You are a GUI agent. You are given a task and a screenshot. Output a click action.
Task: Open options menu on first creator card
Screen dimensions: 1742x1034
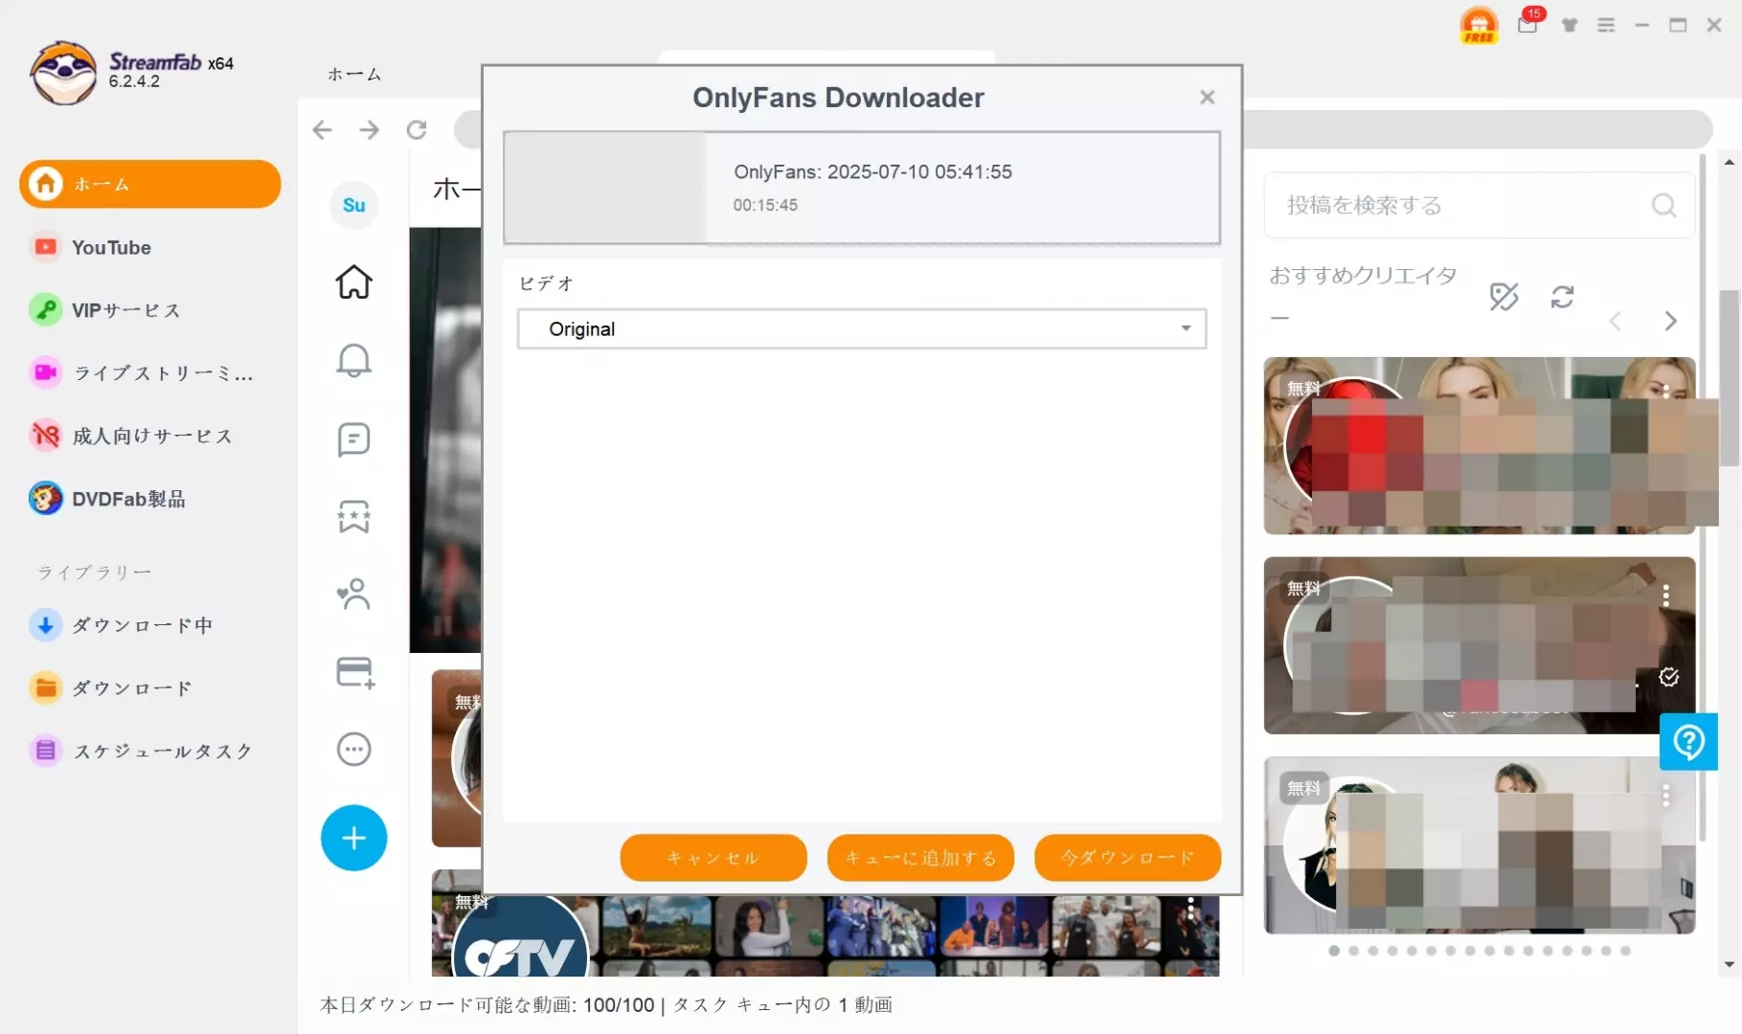(x=1666, y=392)
